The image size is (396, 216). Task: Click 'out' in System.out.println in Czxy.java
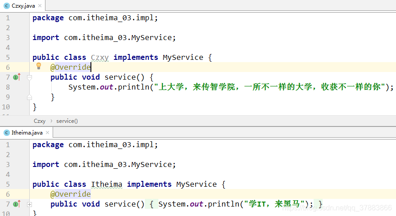(x=106, y=87)
